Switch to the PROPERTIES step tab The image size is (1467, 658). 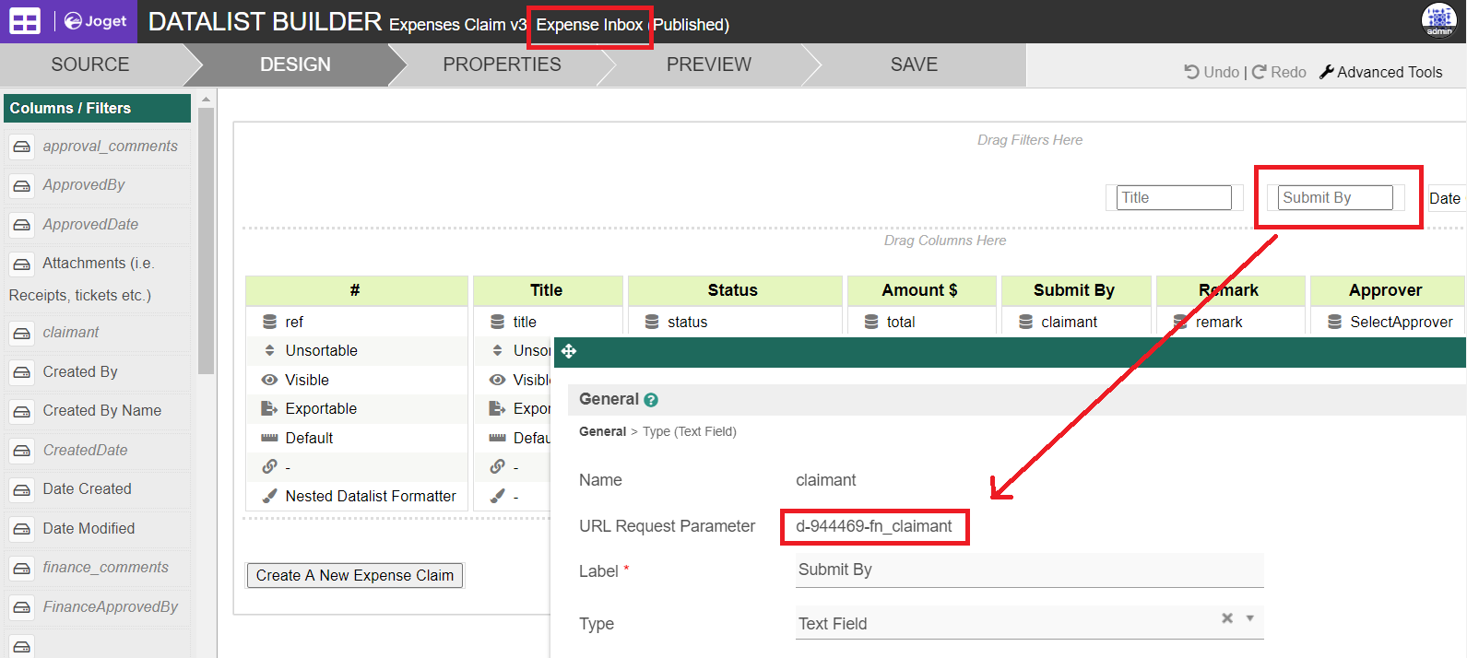click(x=502, y=65)
